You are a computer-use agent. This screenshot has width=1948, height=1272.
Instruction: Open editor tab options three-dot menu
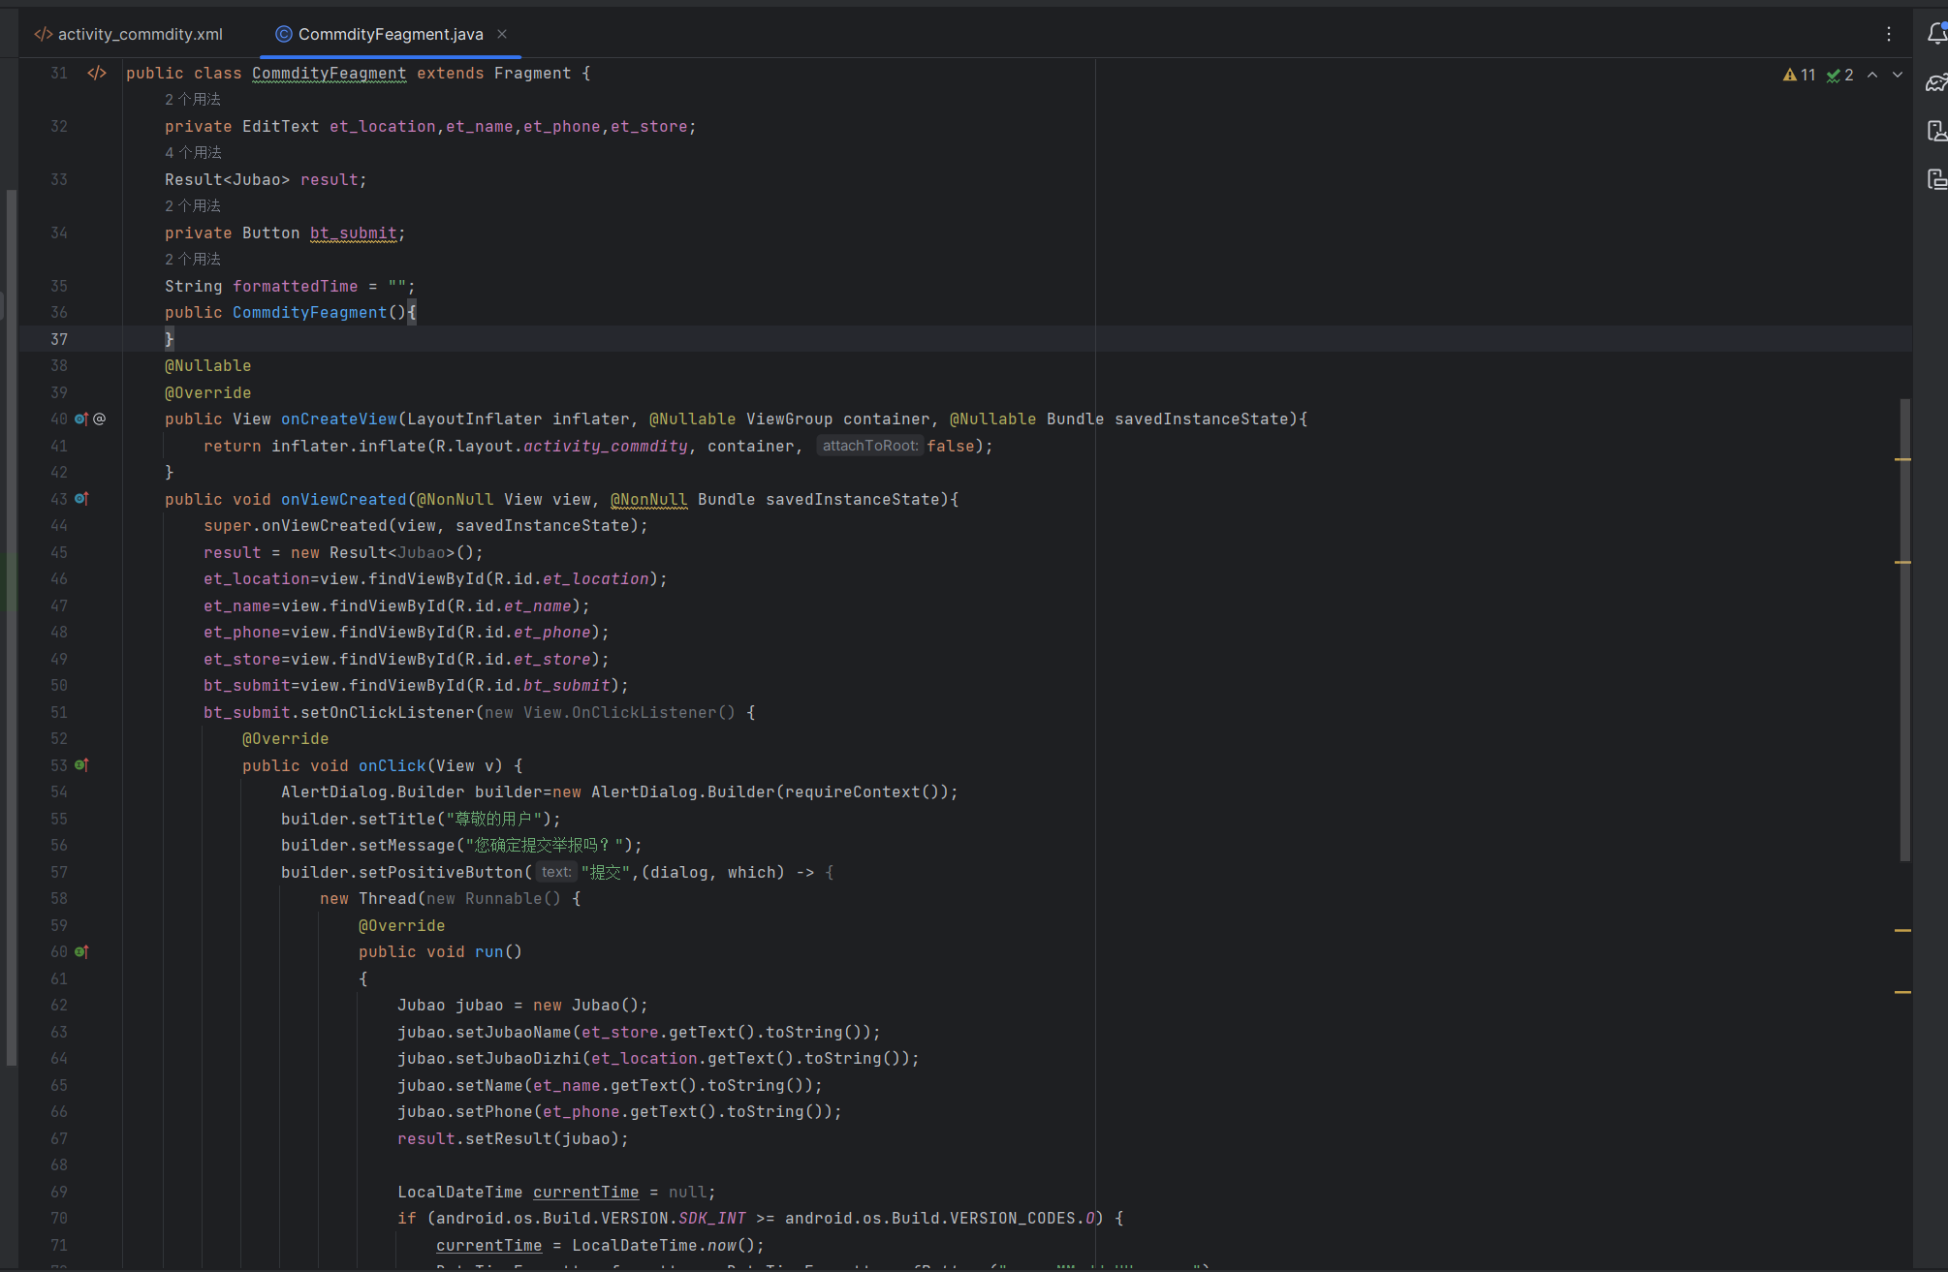pos(1889,34)
